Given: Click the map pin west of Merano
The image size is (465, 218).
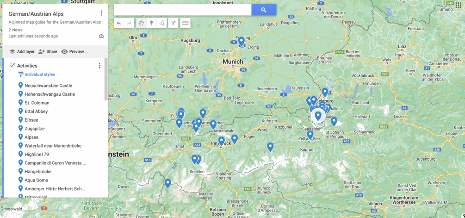Looking at the screenshot, I should pyautogui.click(x=168, y=183).
